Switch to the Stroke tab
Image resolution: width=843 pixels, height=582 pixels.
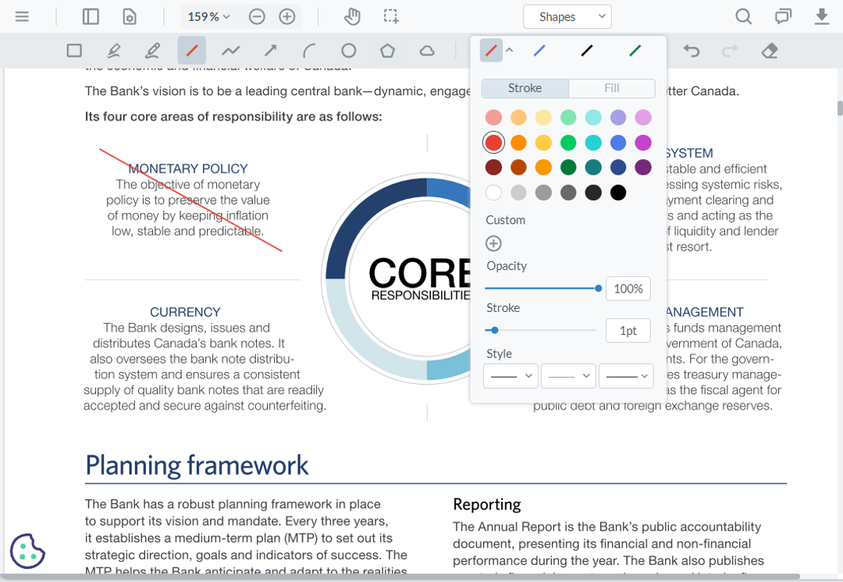click(525, 88)
